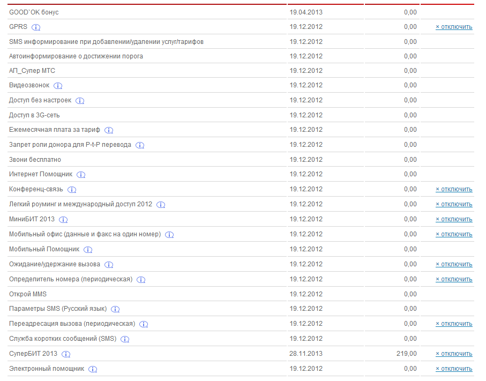Show info for Доступ без настроек

(80, 101)
